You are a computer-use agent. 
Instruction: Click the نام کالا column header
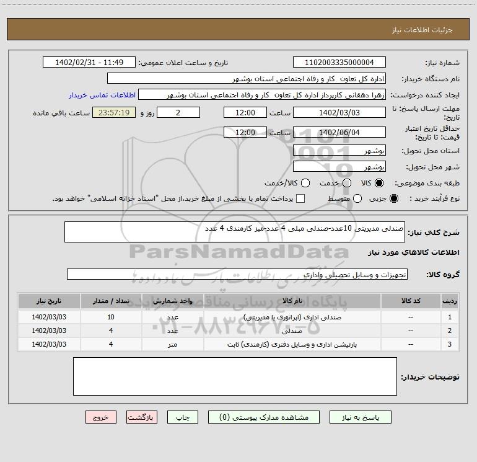click(x=292, y=301)
